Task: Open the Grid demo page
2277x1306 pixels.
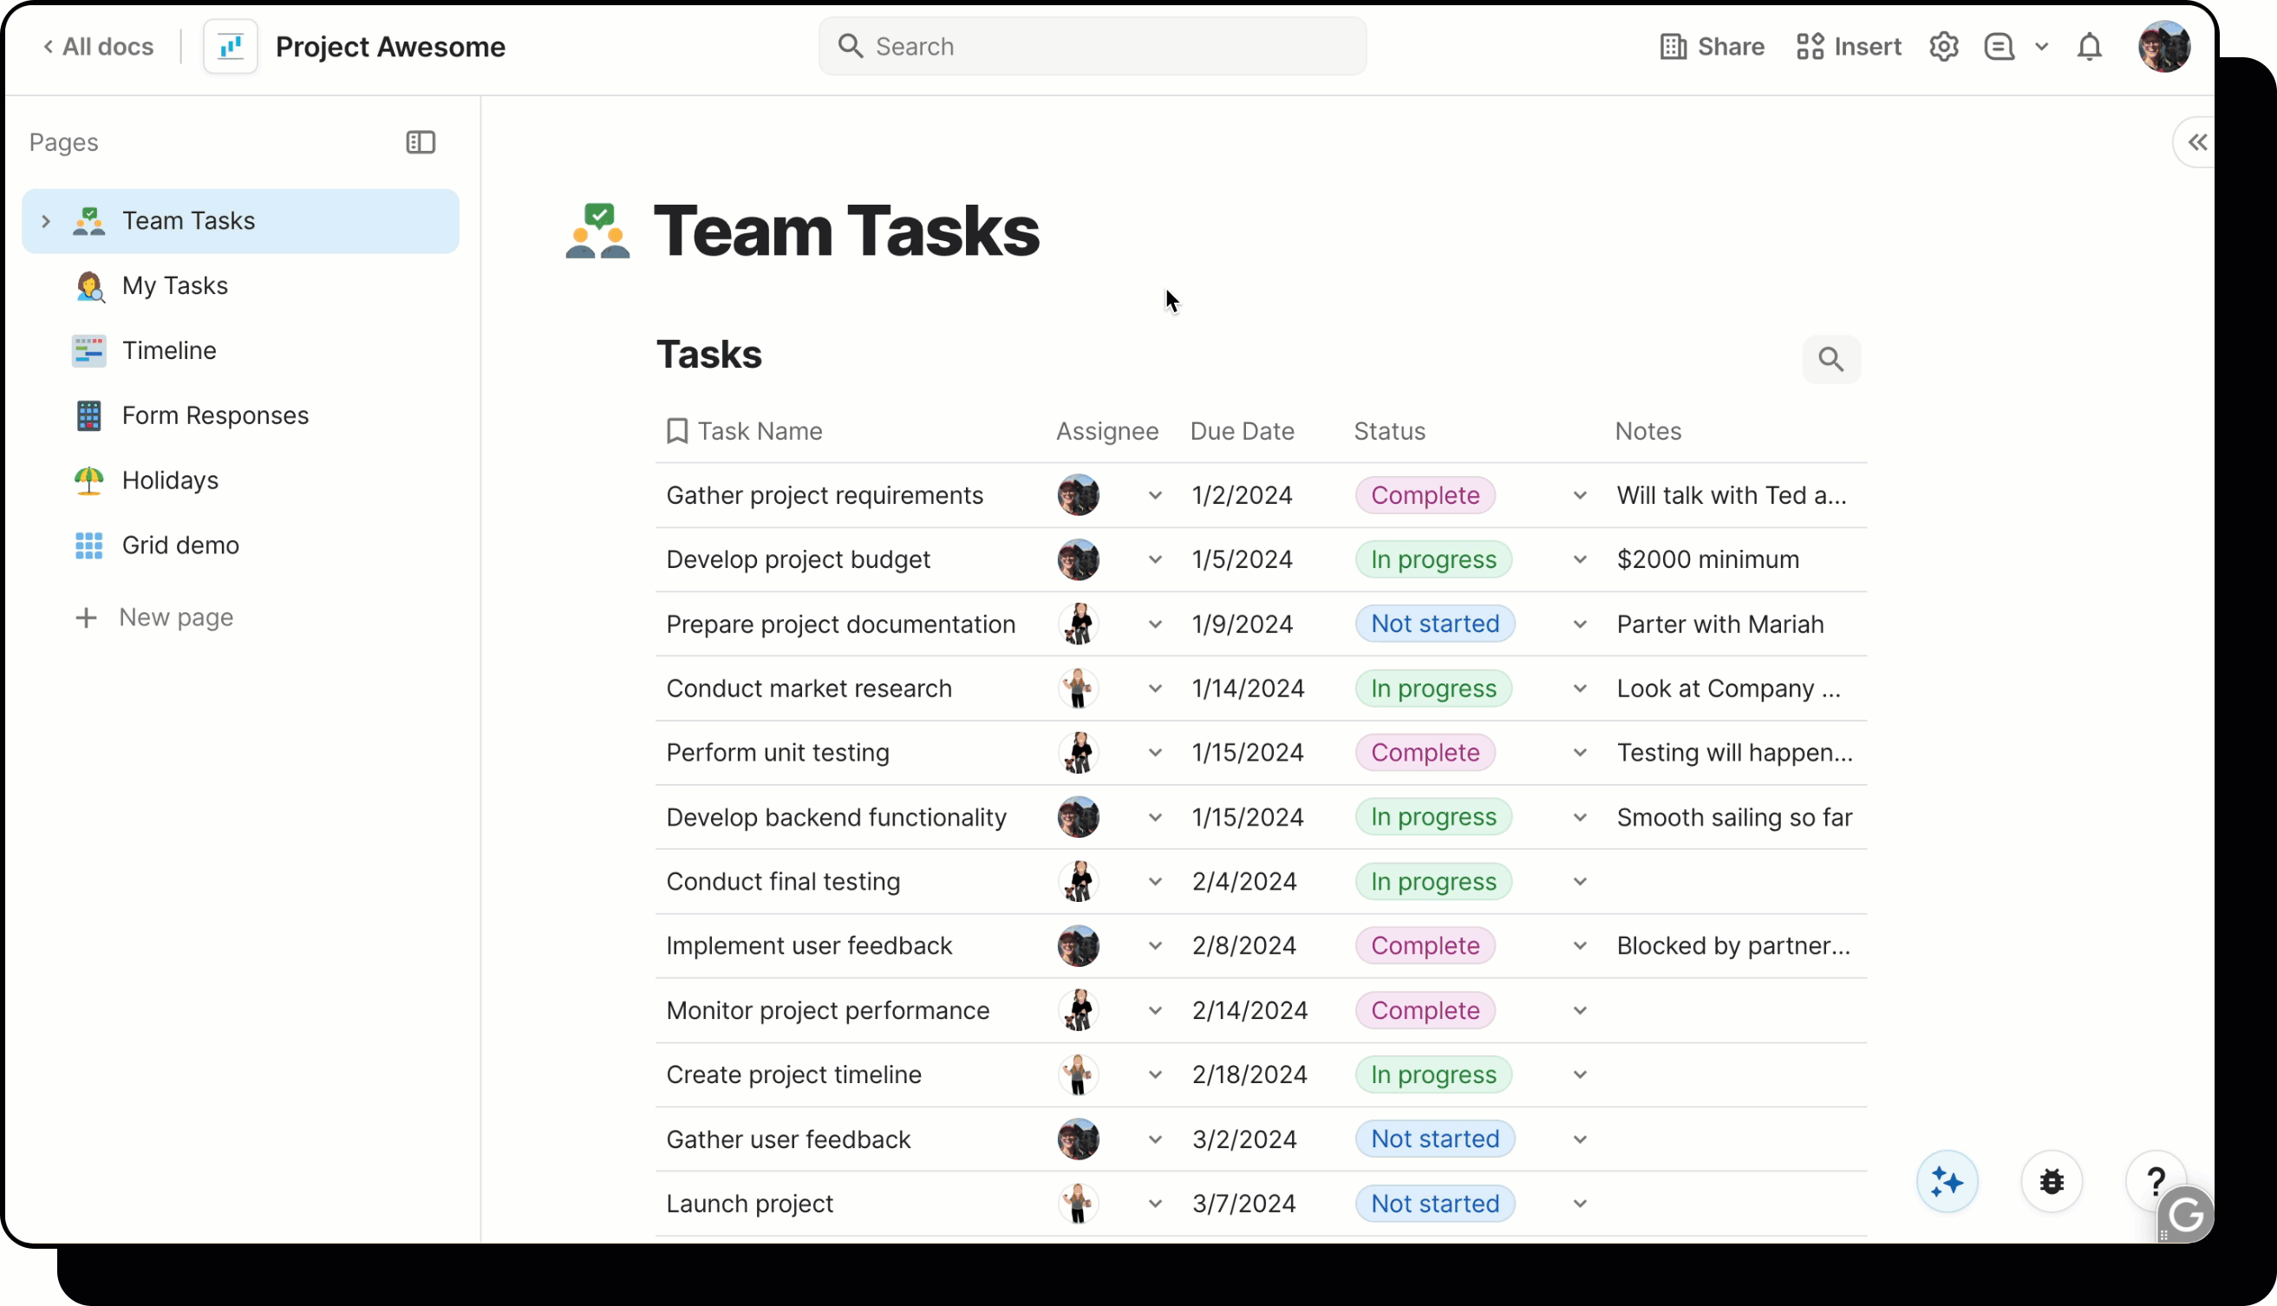Action: click(240, 545)
